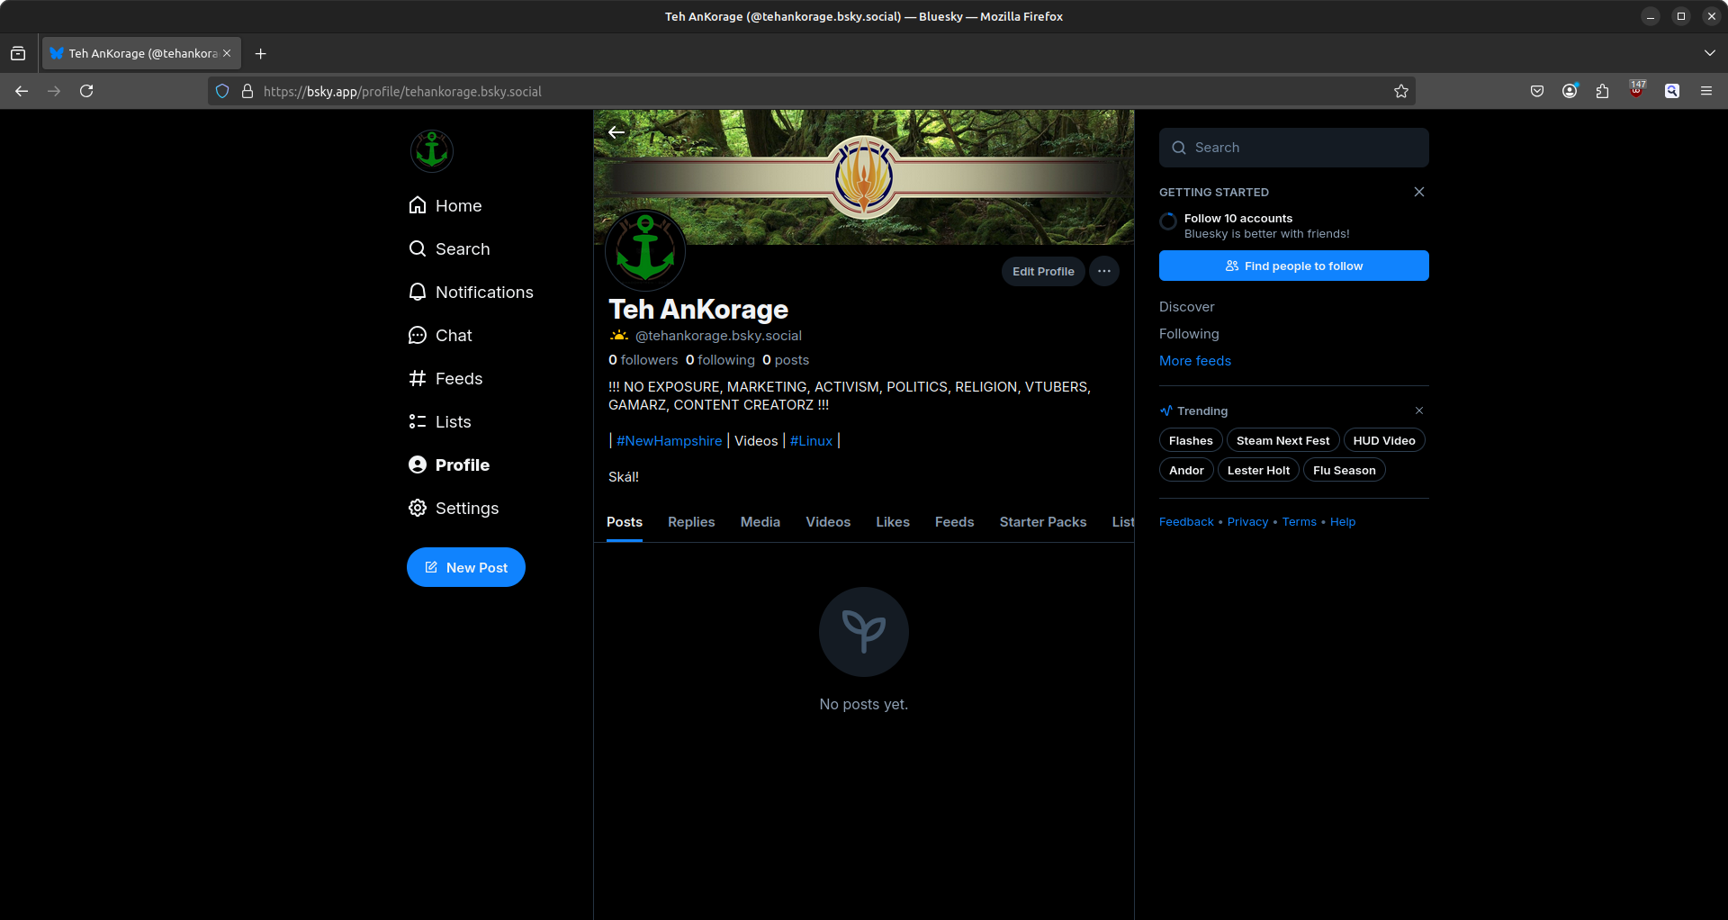
Task: Click Firefox back navigation arrow
Action: point(22,91)
